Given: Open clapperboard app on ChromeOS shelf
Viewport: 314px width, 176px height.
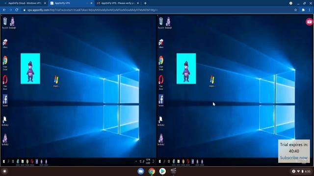Looking at the screenshot, I should [x=173, y=171].
